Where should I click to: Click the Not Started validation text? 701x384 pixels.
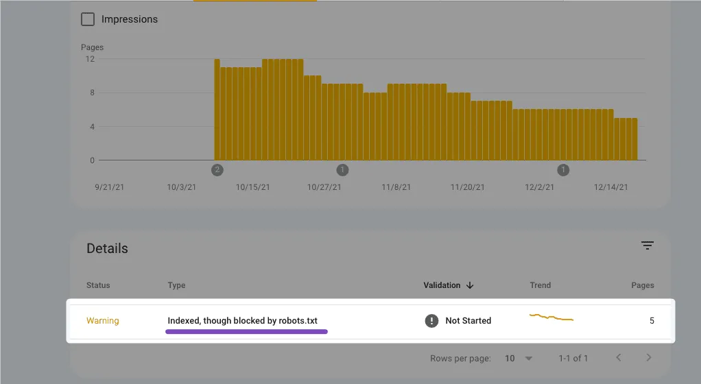pyautogui.click(x=468, y=320)
